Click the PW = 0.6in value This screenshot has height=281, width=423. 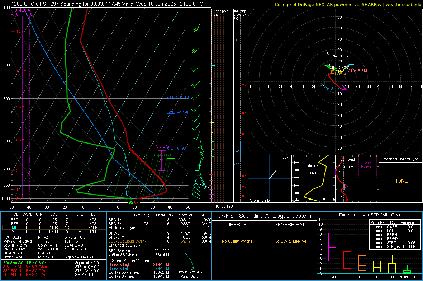pos(12,237)
